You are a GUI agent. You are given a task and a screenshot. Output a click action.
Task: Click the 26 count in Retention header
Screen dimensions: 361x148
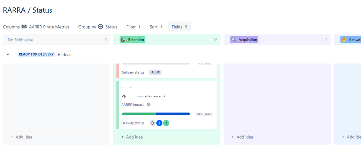coord(215,40)
